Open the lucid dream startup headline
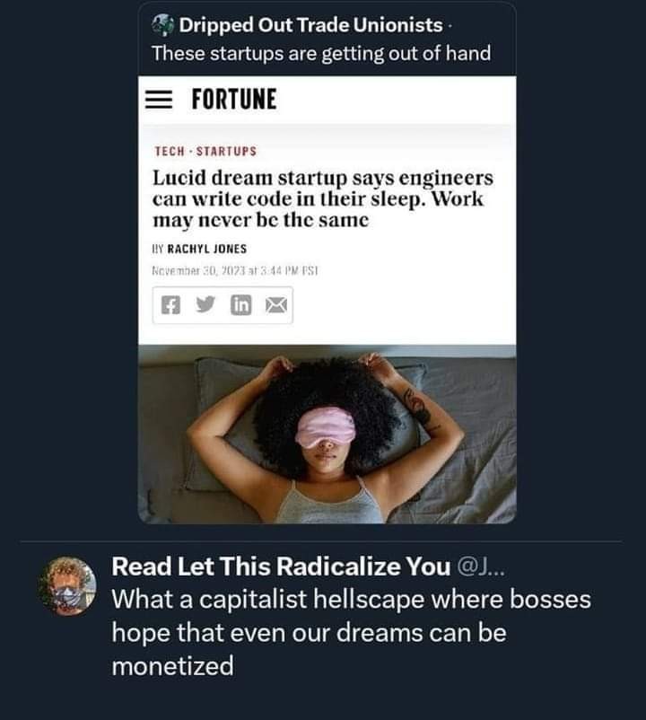Screen dimensions: 646x720 click(x=322, y=198)
